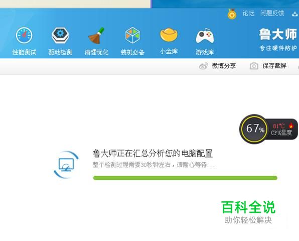Click the 81℃ CPU temperature readout
The height and width of the screenshot is (241, 299).
(x=278, y=126)
